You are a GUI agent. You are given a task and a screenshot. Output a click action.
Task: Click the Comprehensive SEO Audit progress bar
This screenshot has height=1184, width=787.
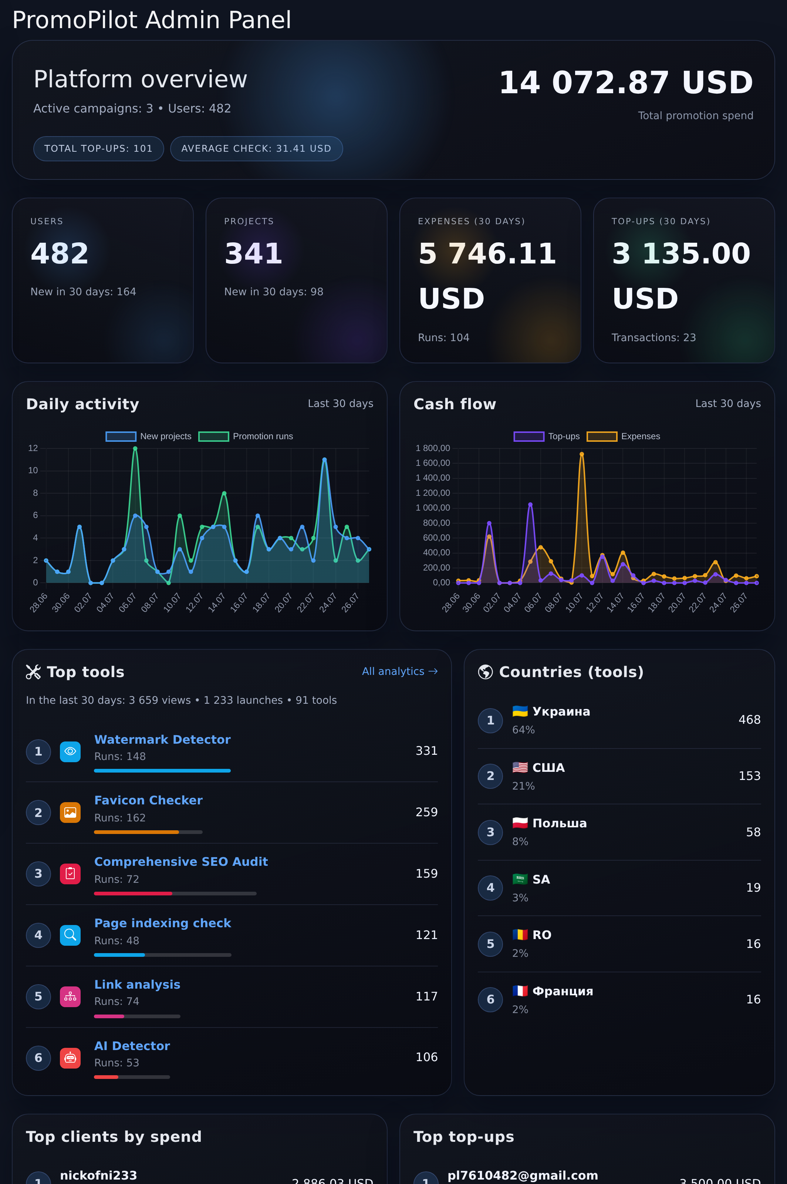[x=175, y=893]
